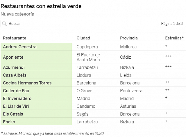Click the El Puerto de Santa María cell
The width and height of the screenshot is (186, 137).
(x=88, y=57)
